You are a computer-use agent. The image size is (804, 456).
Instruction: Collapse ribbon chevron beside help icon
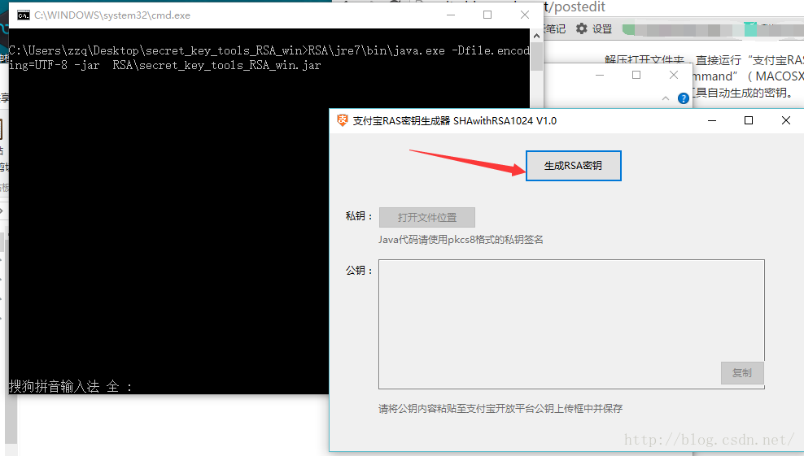[666, 98]
